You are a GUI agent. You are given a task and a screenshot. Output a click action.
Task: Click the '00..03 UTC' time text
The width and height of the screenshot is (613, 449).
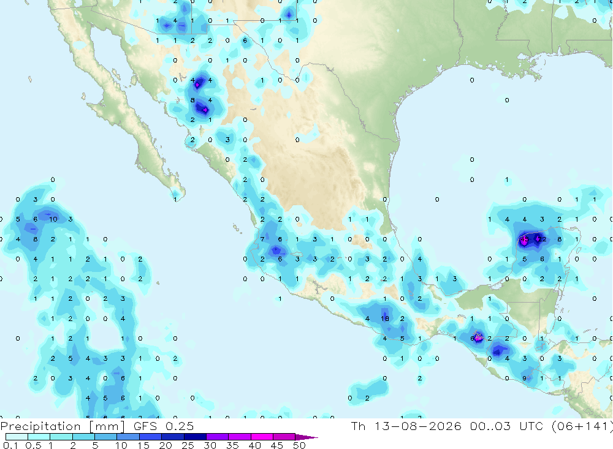[506, 426]
